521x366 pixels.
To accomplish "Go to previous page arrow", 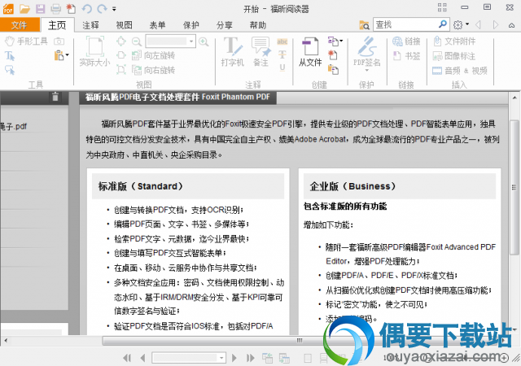I will click(x=143, y=358).
